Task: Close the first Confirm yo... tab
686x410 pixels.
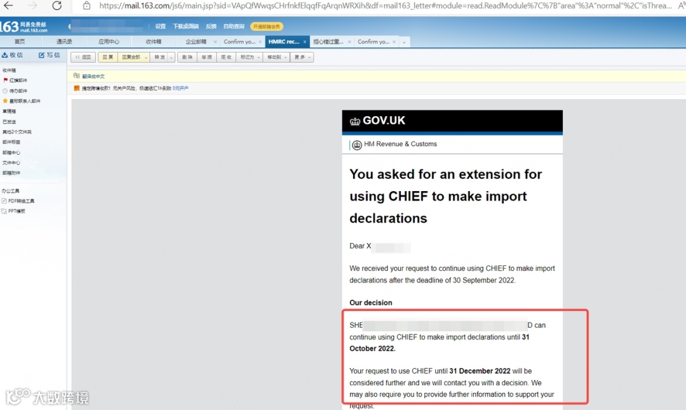Action: (x=260, y=41)
